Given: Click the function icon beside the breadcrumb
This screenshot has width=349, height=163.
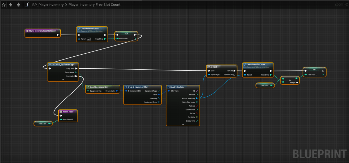Looking at the screenshot, I should click(27, 5).
